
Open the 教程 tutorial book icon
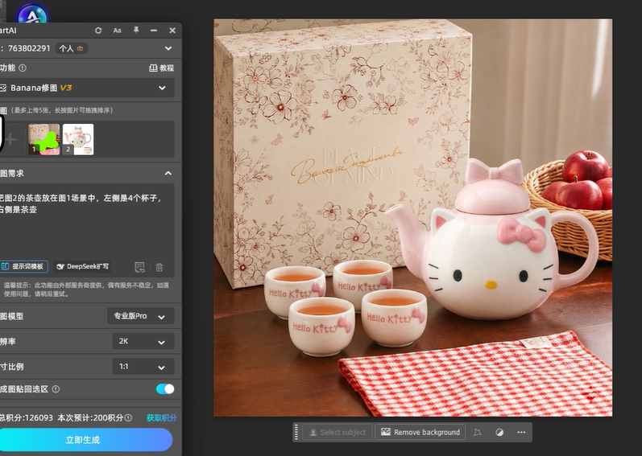click(153, 68)
